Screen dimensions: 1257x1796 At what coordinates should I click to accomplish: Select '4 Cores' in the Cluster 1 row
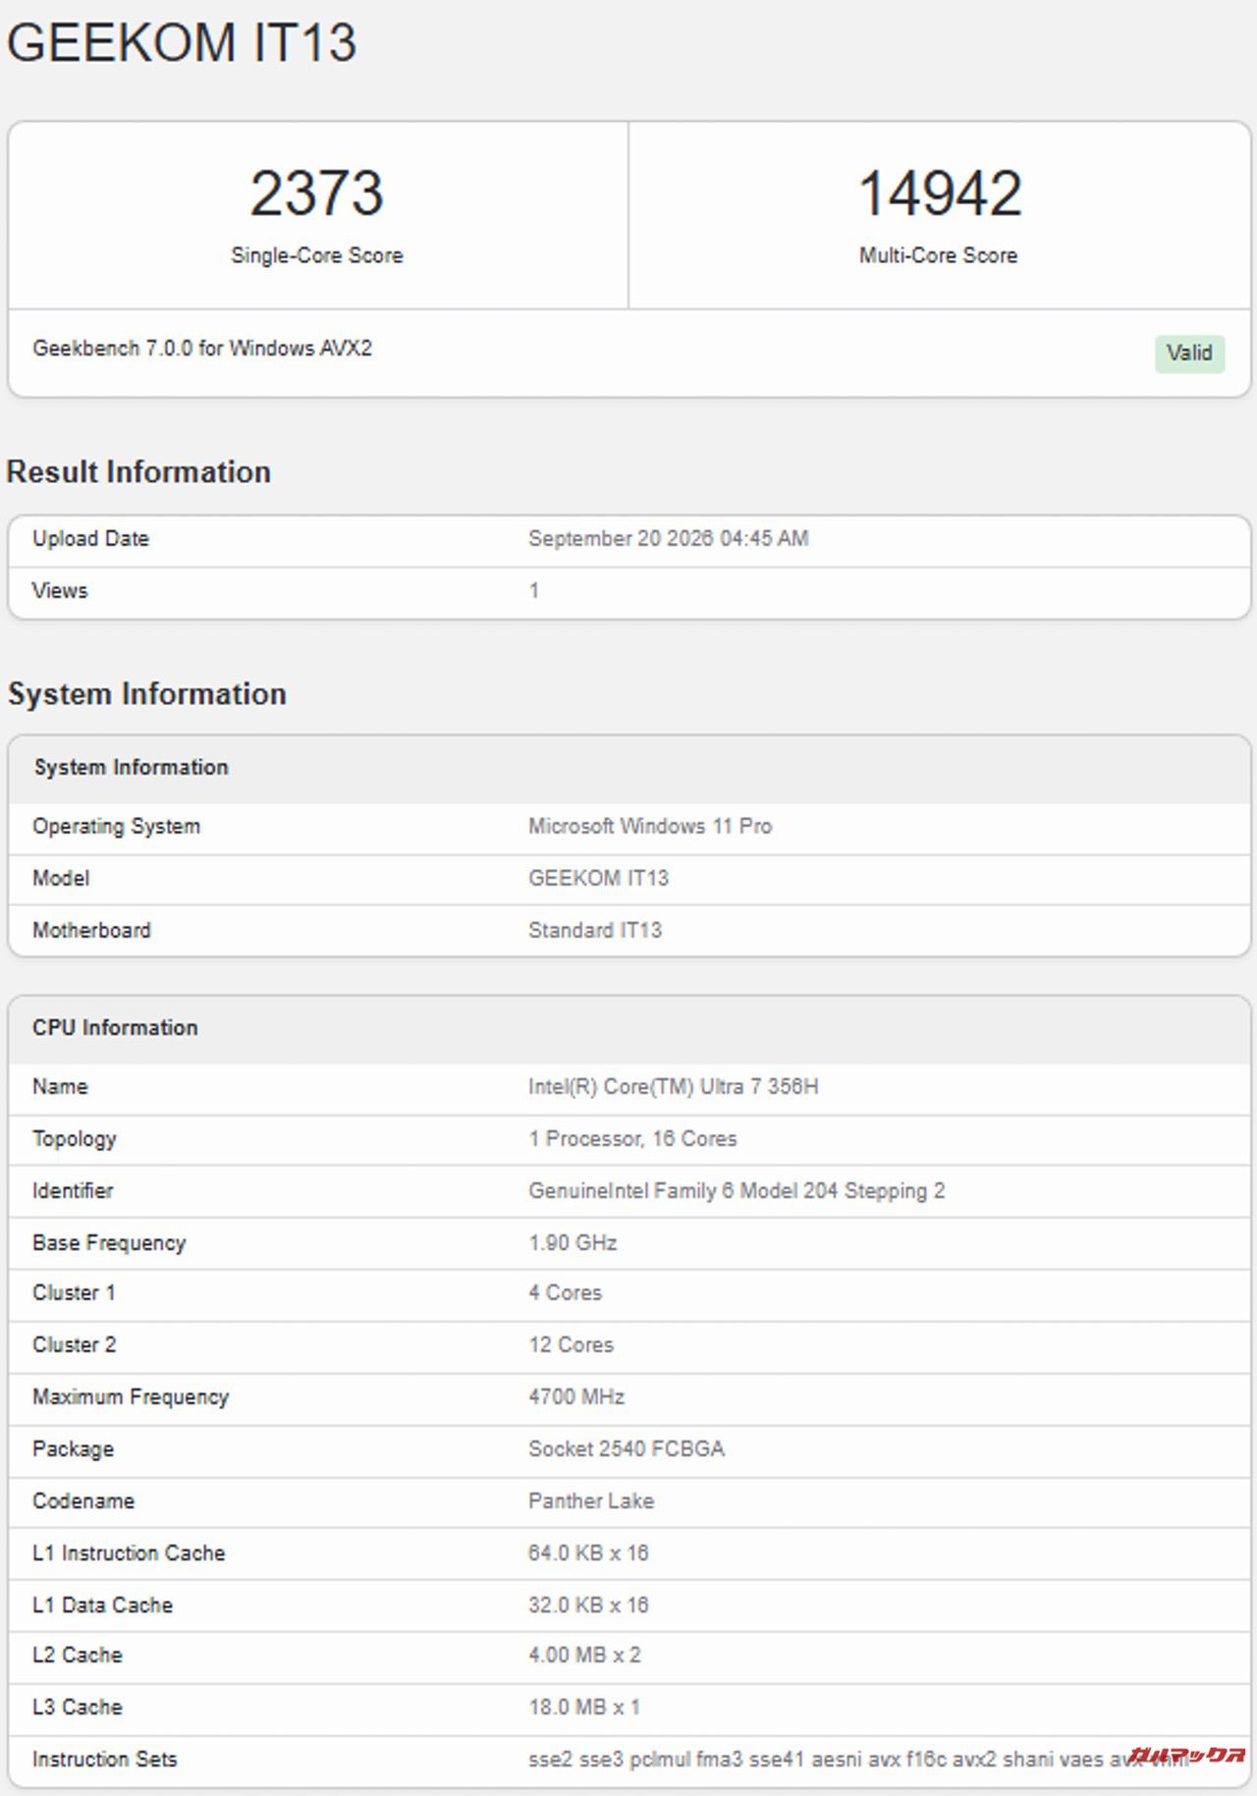pyautogui.click(x=565, y=1292)
